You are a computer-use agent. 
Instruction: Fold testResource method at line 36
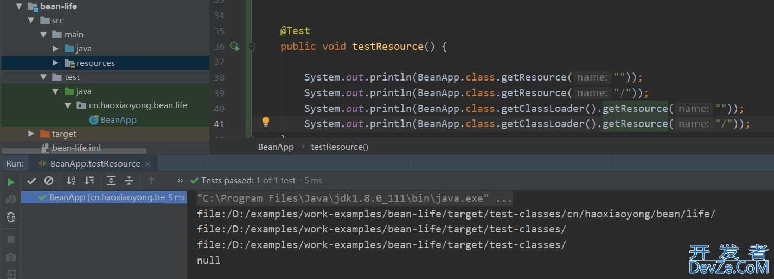click(252, 46)
